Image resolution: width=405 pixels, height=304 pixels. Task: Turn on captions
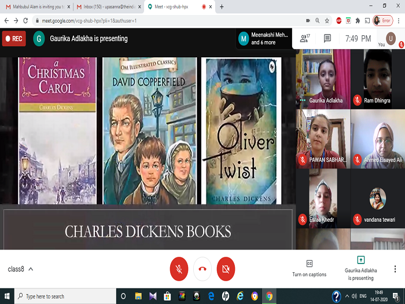pos(309,269)
